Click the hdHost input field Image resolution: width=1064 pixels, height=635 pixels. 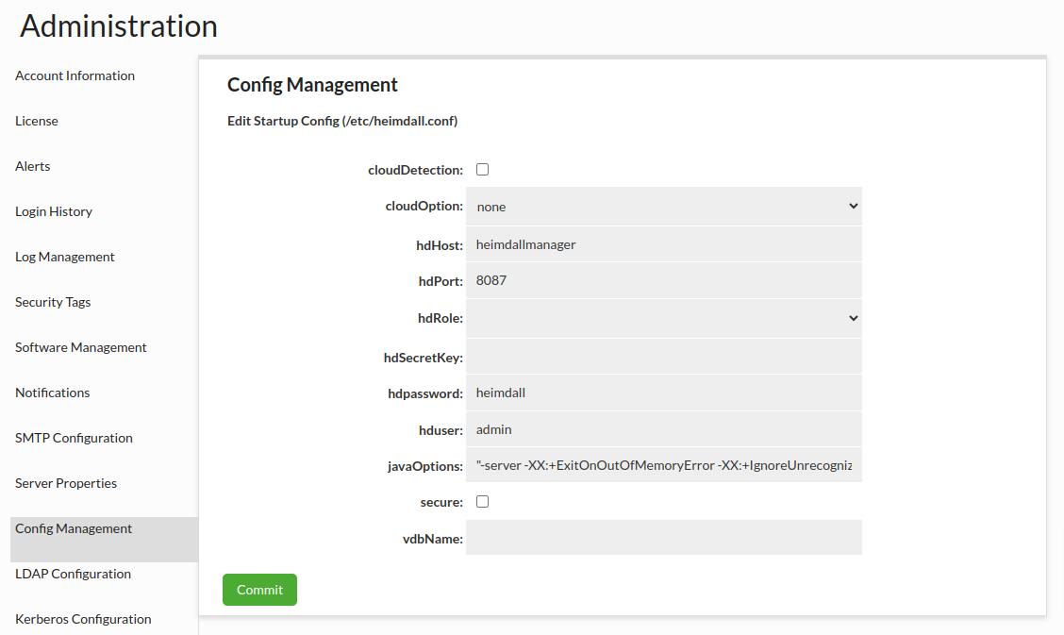click(663, 244)
